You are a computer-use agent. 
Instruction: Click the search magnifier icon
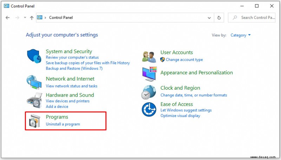(x=235, y=18)
